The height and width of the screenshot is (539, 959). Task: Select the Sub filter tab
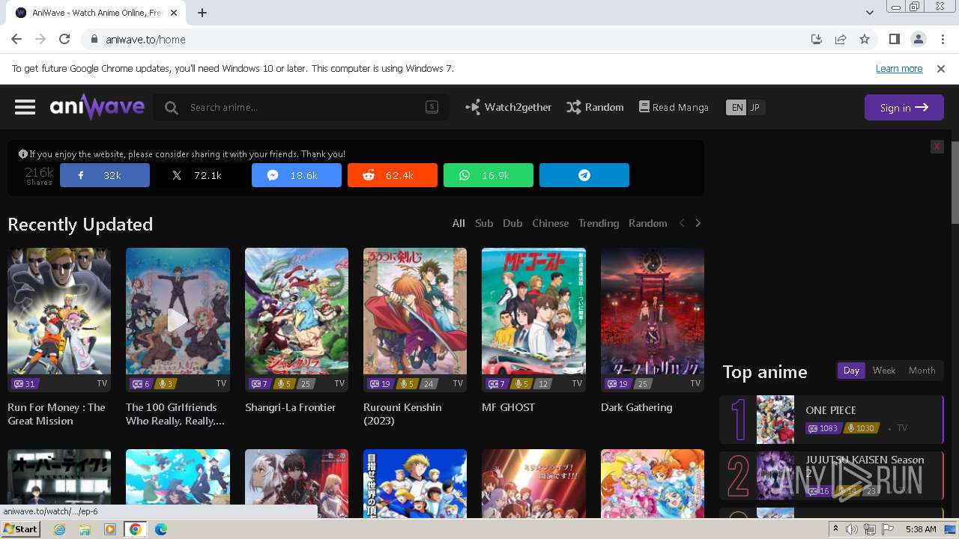coord(484,223)
